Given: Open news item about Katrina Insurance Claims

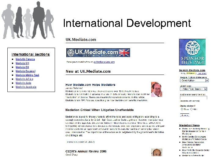Looking at the screenshot, I should tap(196, 131).
